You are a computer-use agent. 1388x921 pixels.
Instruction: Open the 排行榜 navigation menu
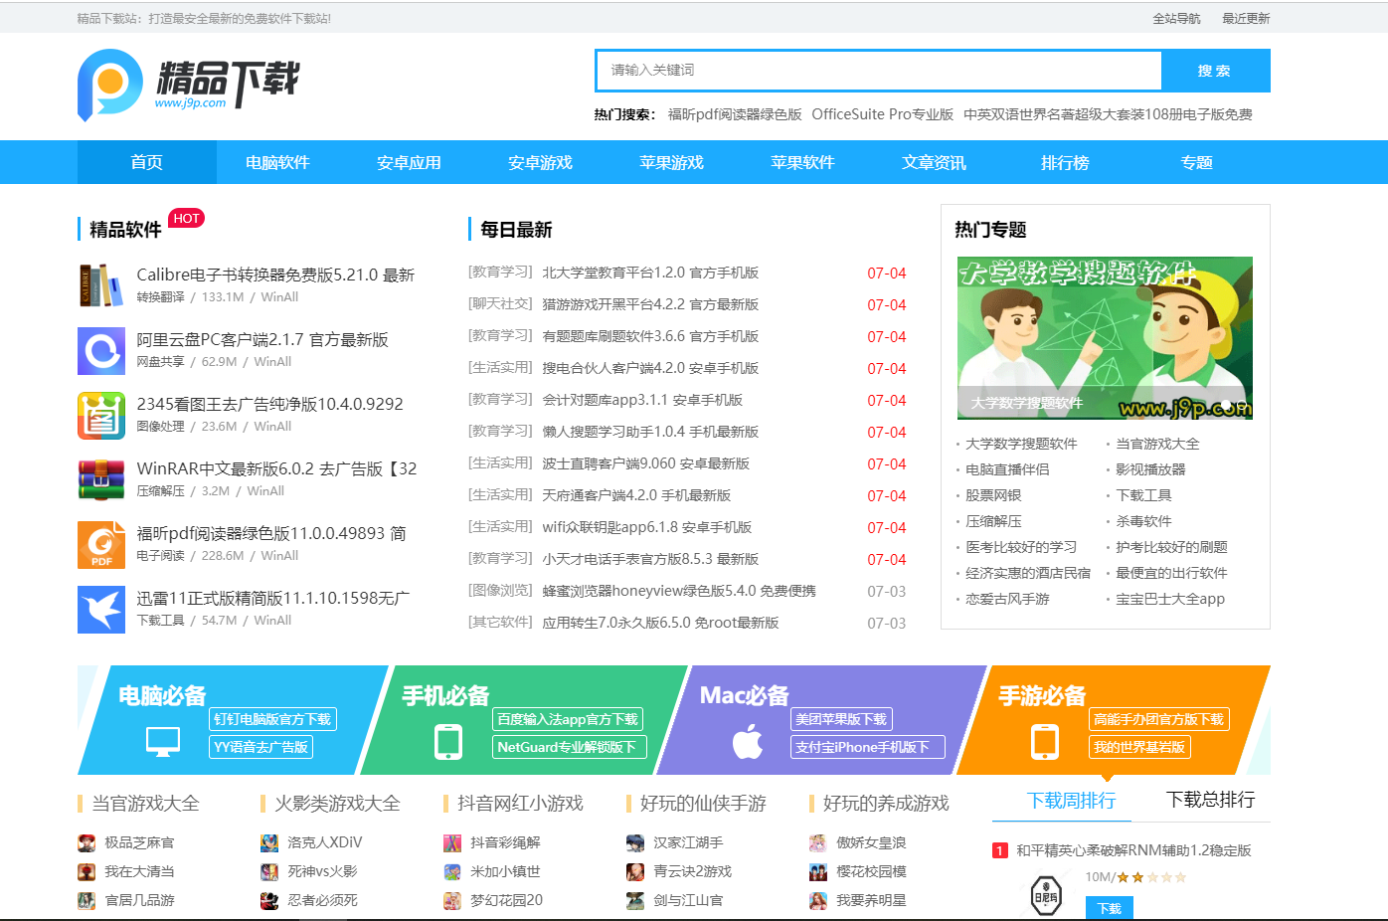pyautogui.click(x=1066, y=162)
